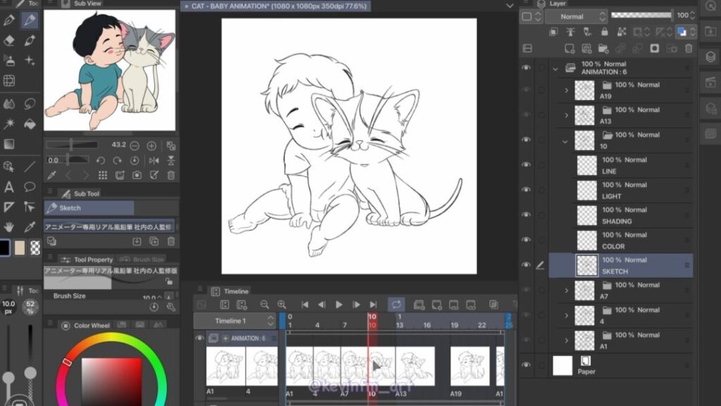
Task: Select the Eraser tool in the toolbox
Action: tap(9, 42)
